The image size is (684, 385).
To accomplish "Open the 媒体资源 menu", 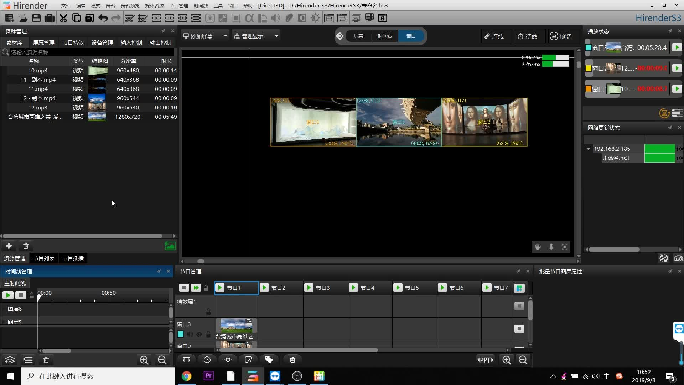I will point(154,6).
